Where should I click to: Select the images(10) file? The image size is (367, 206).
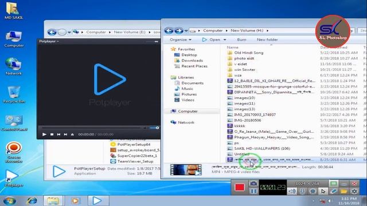click(x=244, y=98)
